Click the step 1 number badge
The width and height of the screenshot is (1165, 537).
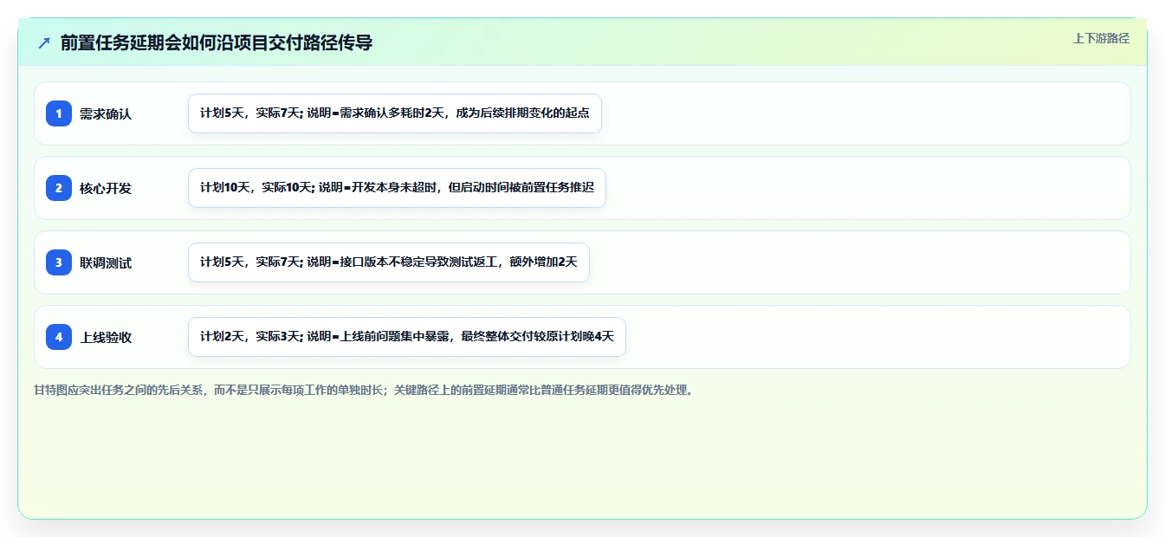(59, 113)
